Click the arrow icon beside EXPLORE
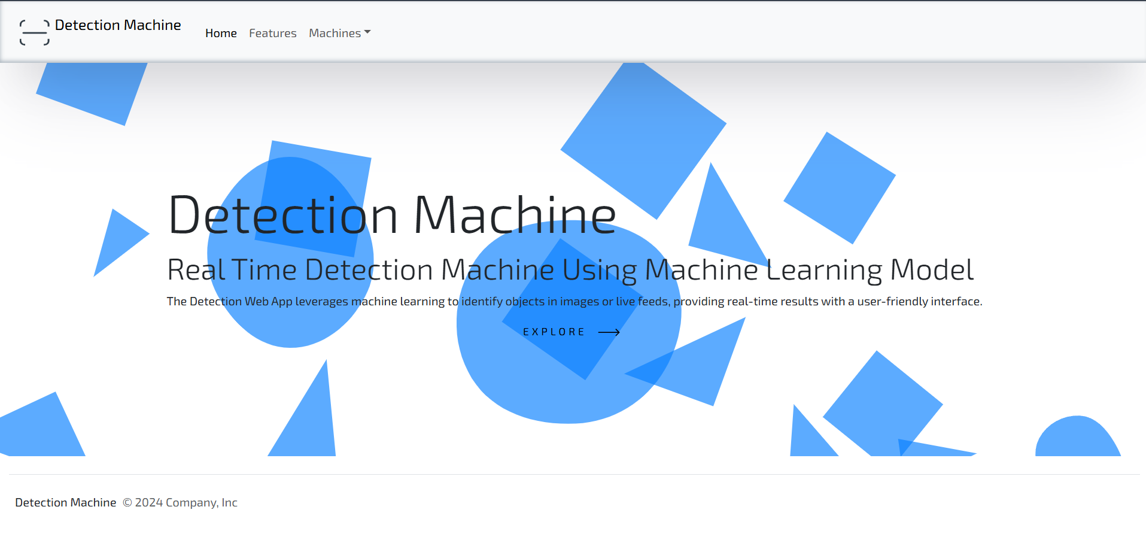The image size is (1146, 543). click(x=609, y=332)
